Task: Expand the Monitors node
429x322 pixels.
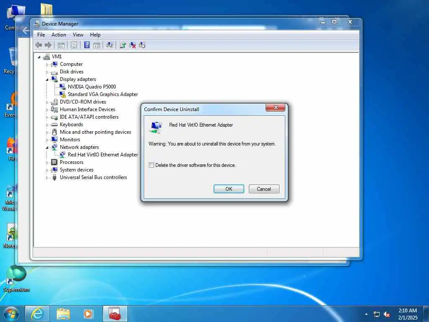Action: (x=47, y=140)
